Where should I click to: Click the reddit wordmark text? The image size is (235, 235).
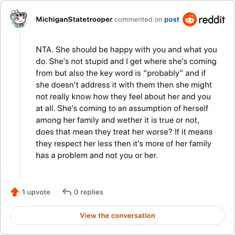(x=211, y=19)
